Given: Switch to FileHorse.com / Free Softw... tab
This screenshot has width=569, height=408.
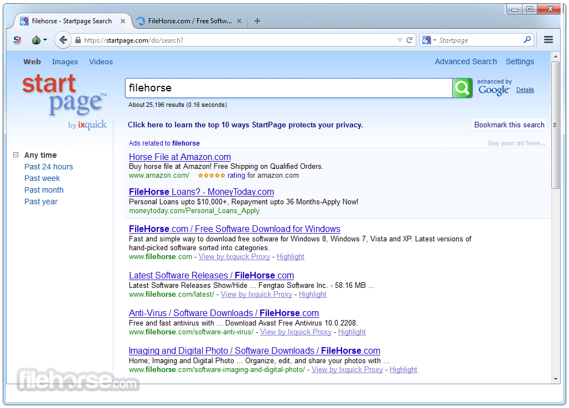Looking at the screenshot, I should (189, 21).
